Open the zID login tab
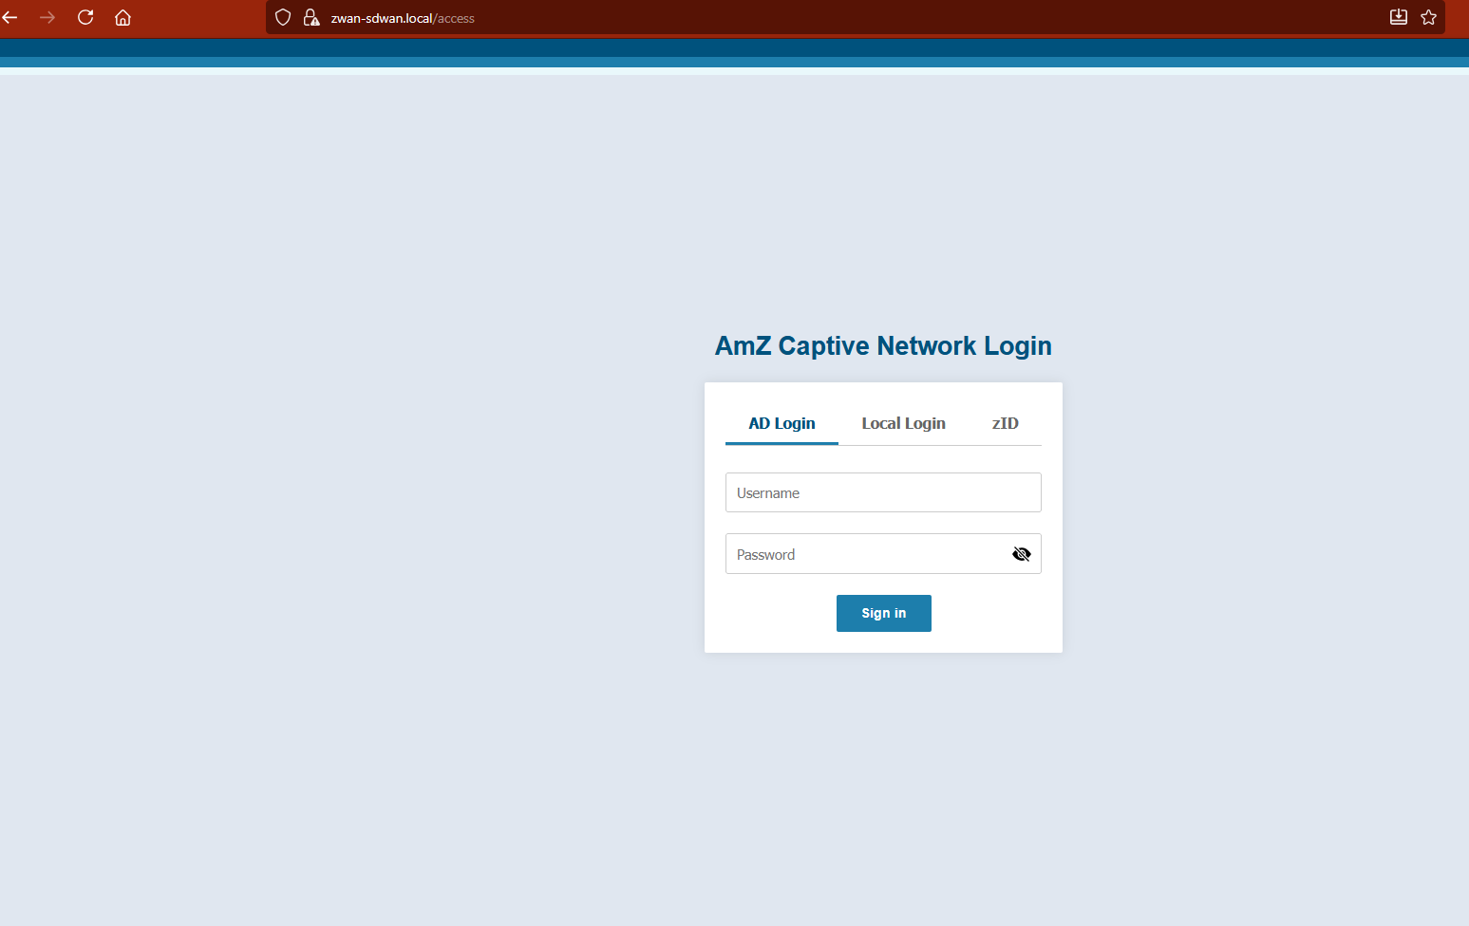 click(1005, 424)
